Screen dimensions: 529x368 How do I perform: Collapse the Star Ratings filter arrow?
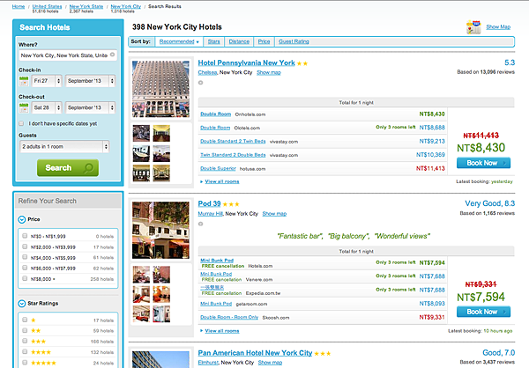coord(21,304)
